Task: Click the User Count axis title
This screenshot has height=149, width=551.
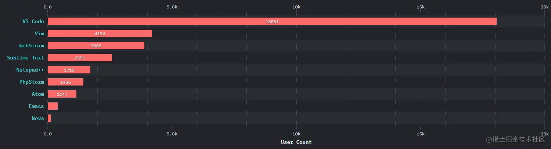Action: (x=296, y=142)
